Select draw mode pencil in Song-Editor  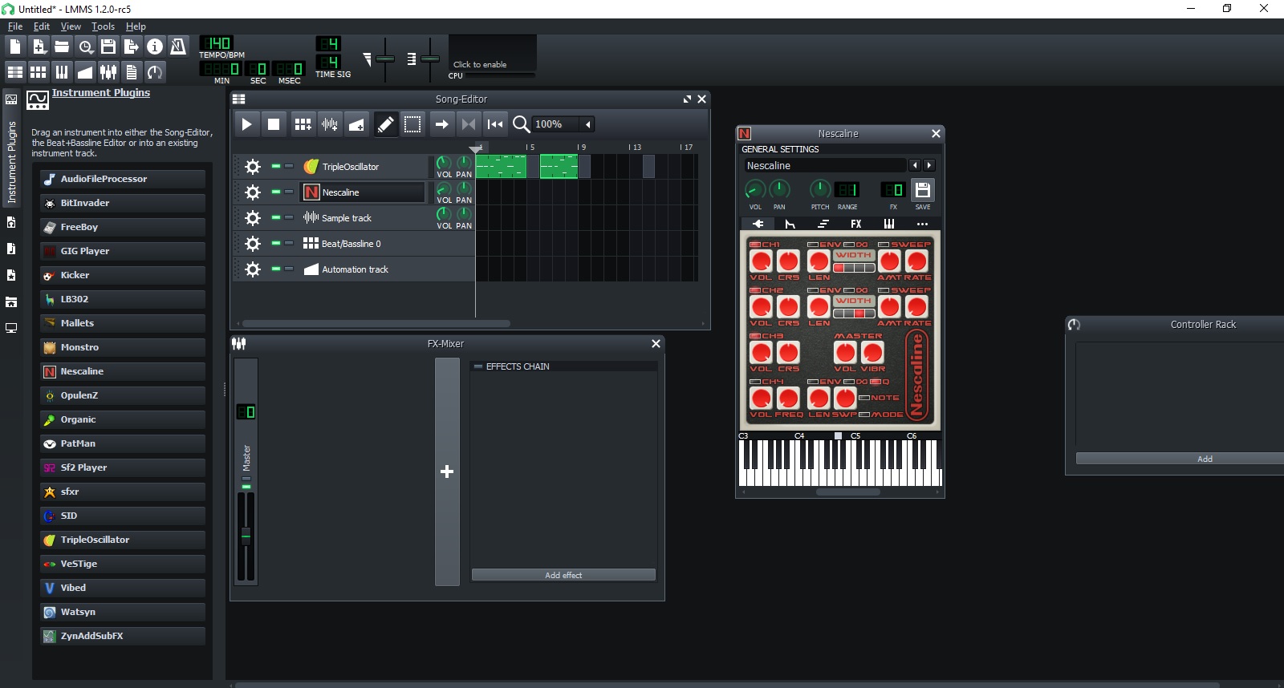[x=386, y=124]
